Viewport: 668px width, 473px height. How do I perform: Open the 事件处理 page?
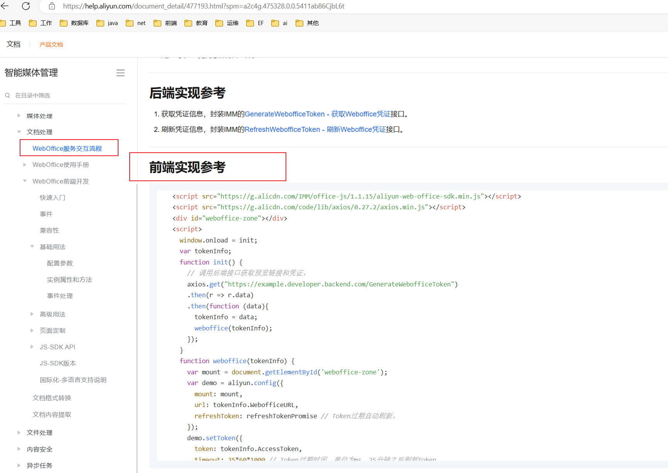pos(60,296)
